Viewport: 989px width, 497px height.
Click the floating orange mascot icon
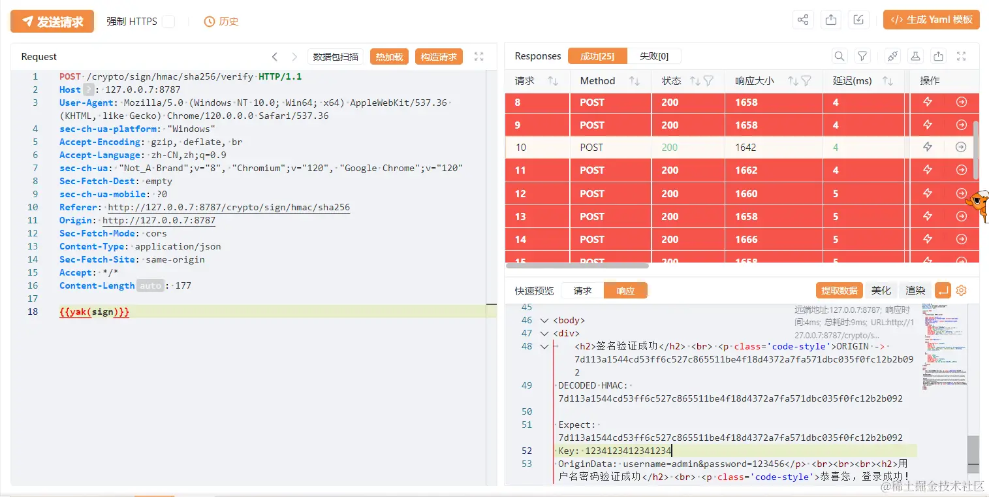click(977, 206)
